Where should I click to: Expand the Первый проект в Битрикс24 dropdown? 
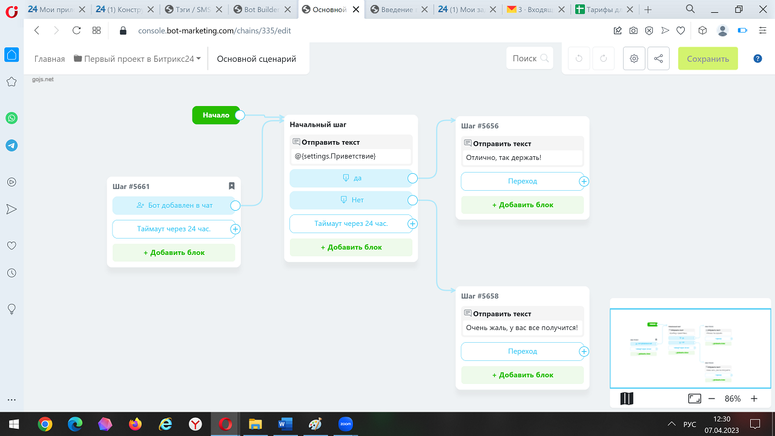[x=137, y=59]
